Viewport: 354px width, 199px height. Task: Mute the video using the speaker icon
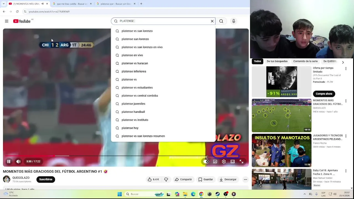coord(18,161)
